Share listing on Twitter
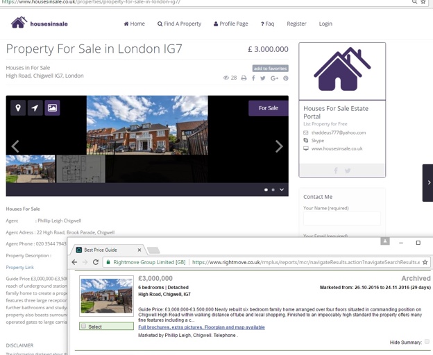Viewport: 433px width, 355px height. click(x=262, y=78)
